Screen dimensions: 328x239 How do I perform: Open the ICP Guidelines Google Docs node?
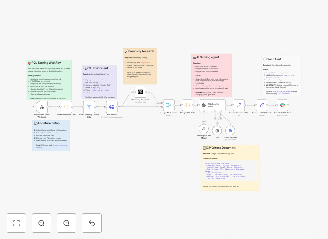(230, 131)
